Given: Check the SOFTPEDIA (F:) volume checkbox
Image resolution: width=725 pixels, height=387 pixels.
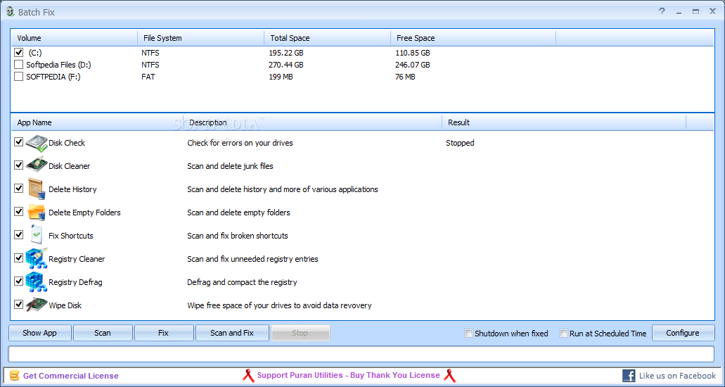Looking at the screenshot, I should coord(18,77).
